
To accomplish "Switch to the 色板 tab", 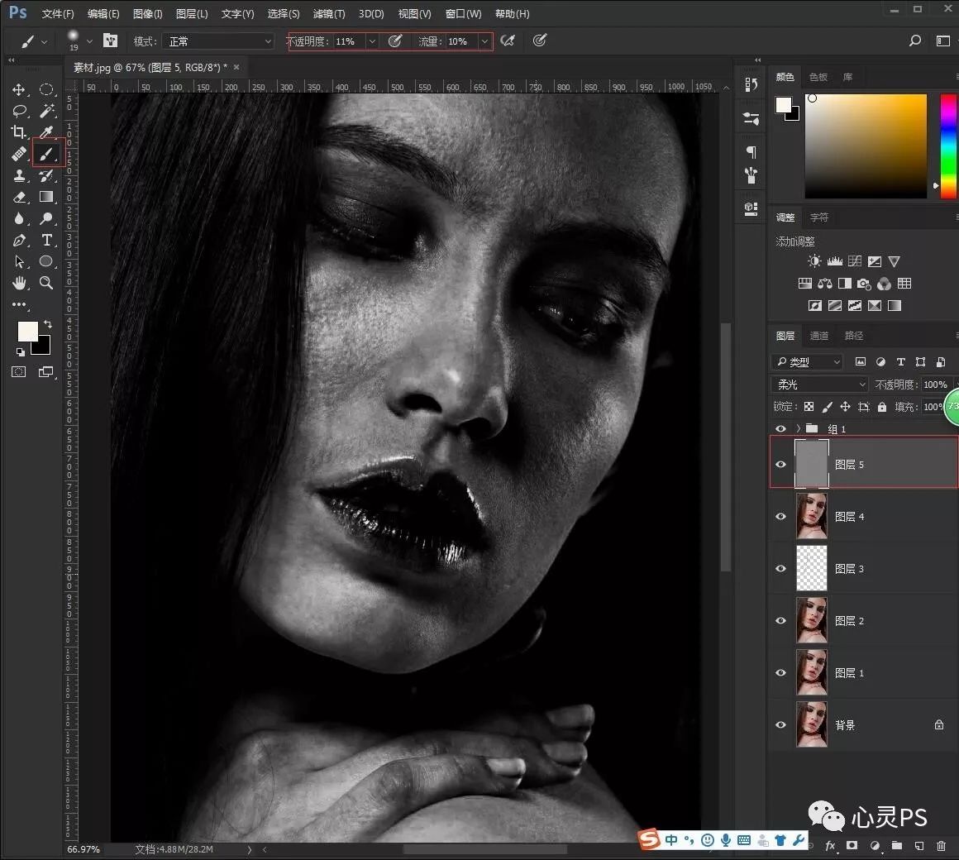I will click(x=818, y=77).
